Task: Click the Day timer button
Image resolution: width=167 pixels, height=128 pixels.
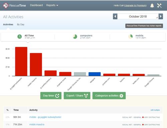Action: coord(51,95)
